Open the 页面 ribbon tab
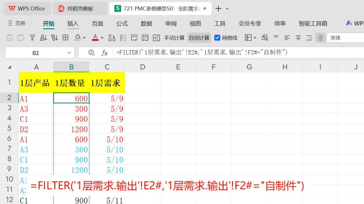This screenshot has height=204, width=364. point(97,24)
